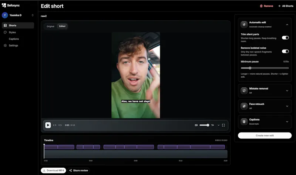Remove this short using Remove button
296x175 pixels.
pyautogui.click(x=266, y=6)
